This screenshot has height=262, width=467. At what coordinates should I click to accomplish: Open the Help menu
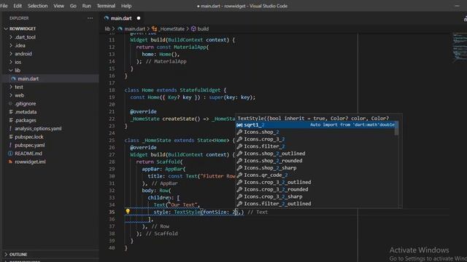point(126,6)
